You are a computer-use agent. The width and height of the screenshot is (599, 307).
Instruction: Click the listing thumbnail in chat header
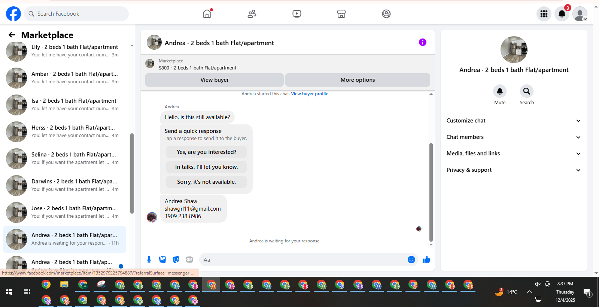click(150, 63)
